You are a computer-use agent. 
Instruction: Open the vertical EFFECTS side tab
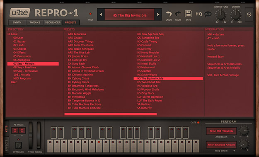coord(7,145)
